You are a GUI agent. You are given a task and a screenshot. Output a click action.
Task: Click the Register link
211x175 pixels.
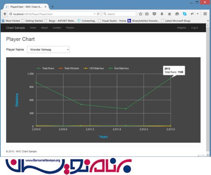[182, 28]
